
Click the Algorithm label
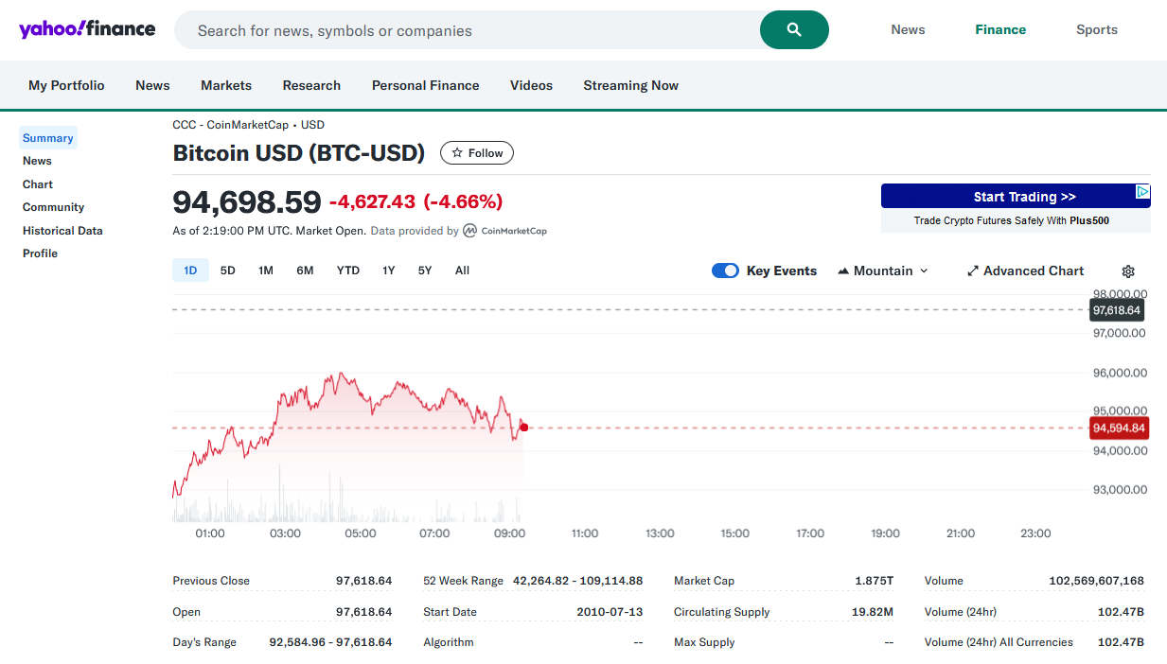pyautogui.click(x=449, y=642)
